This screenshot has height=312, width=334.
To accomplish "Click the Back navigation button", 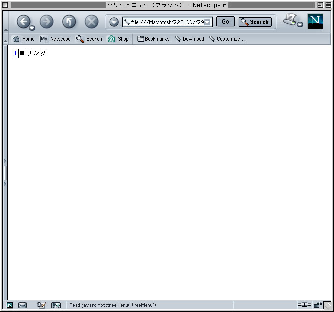I will click(x=23, y=22).
